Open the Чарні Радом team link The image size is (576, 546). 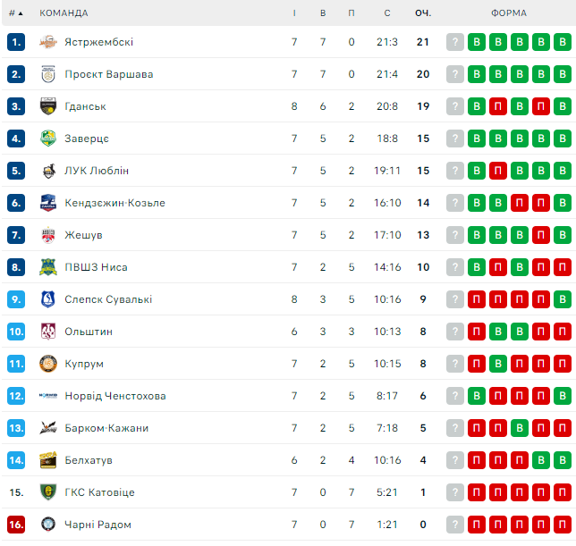point(97,525)
